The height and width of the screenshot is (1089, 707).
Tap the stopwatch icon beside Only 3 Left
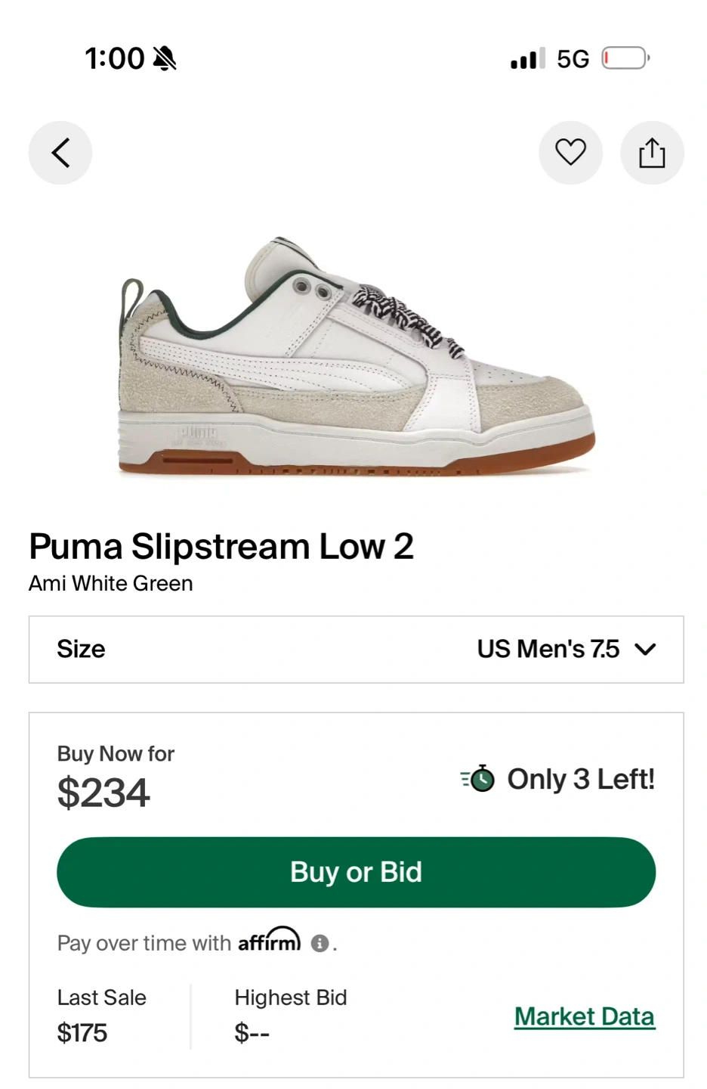479,779
